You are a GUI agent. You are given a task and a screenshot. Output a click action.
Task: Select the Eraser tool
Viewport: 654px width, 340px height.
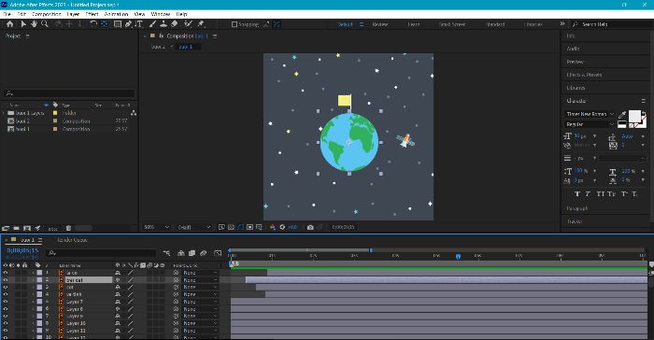click(x=175, y=24)
